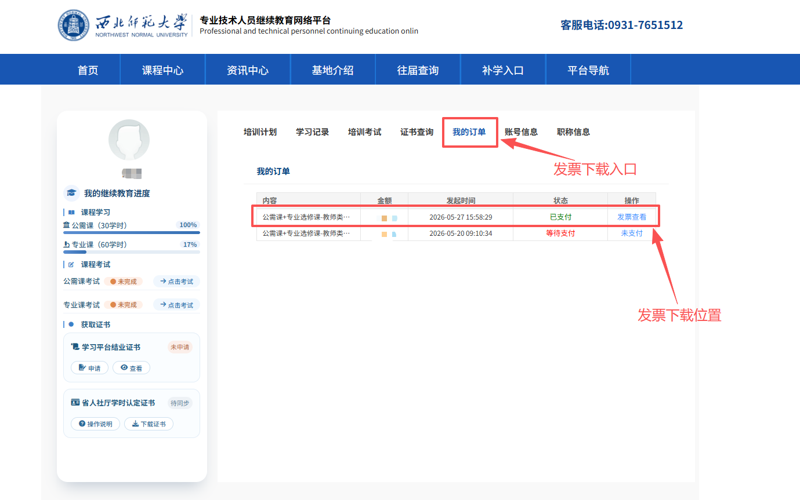Click 查看 button for 学习平台结业证书

(x=131, y=368)
